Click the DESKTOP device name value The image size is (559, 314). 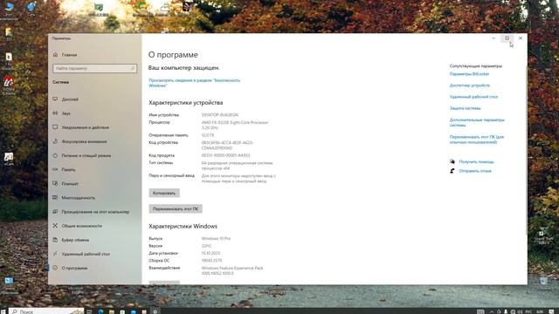coord(219,115)
